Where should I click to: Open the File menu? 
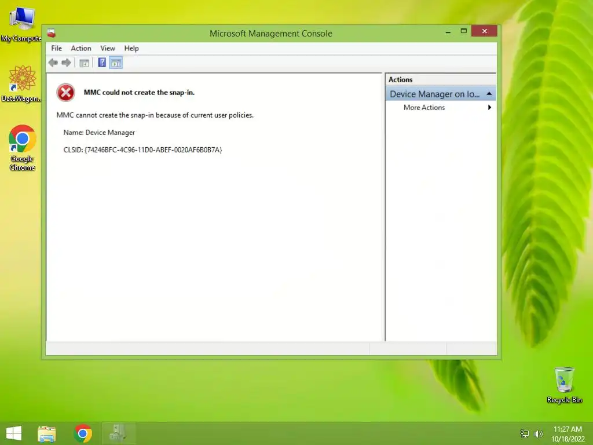56,49
